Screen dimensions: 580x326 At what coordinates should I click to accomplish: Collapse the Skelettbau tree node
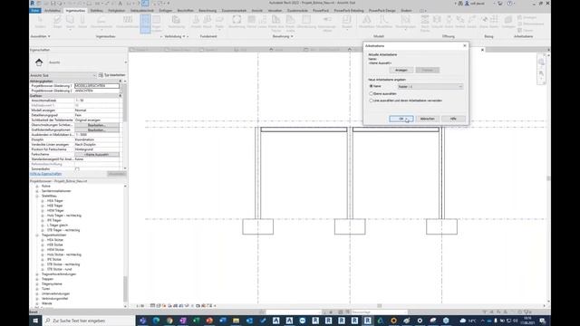(37, 196)
